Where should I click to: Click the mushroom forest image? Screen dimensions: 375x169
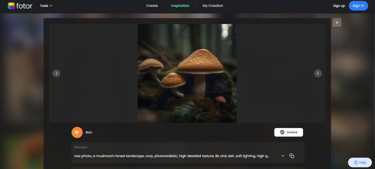pos(187,73)
